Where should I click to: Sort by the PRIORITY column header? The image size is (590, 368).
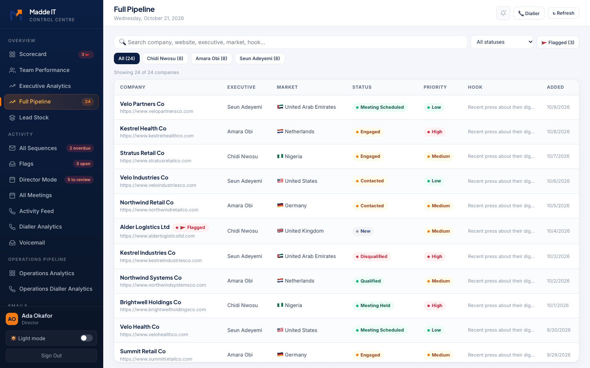(435, 87)
